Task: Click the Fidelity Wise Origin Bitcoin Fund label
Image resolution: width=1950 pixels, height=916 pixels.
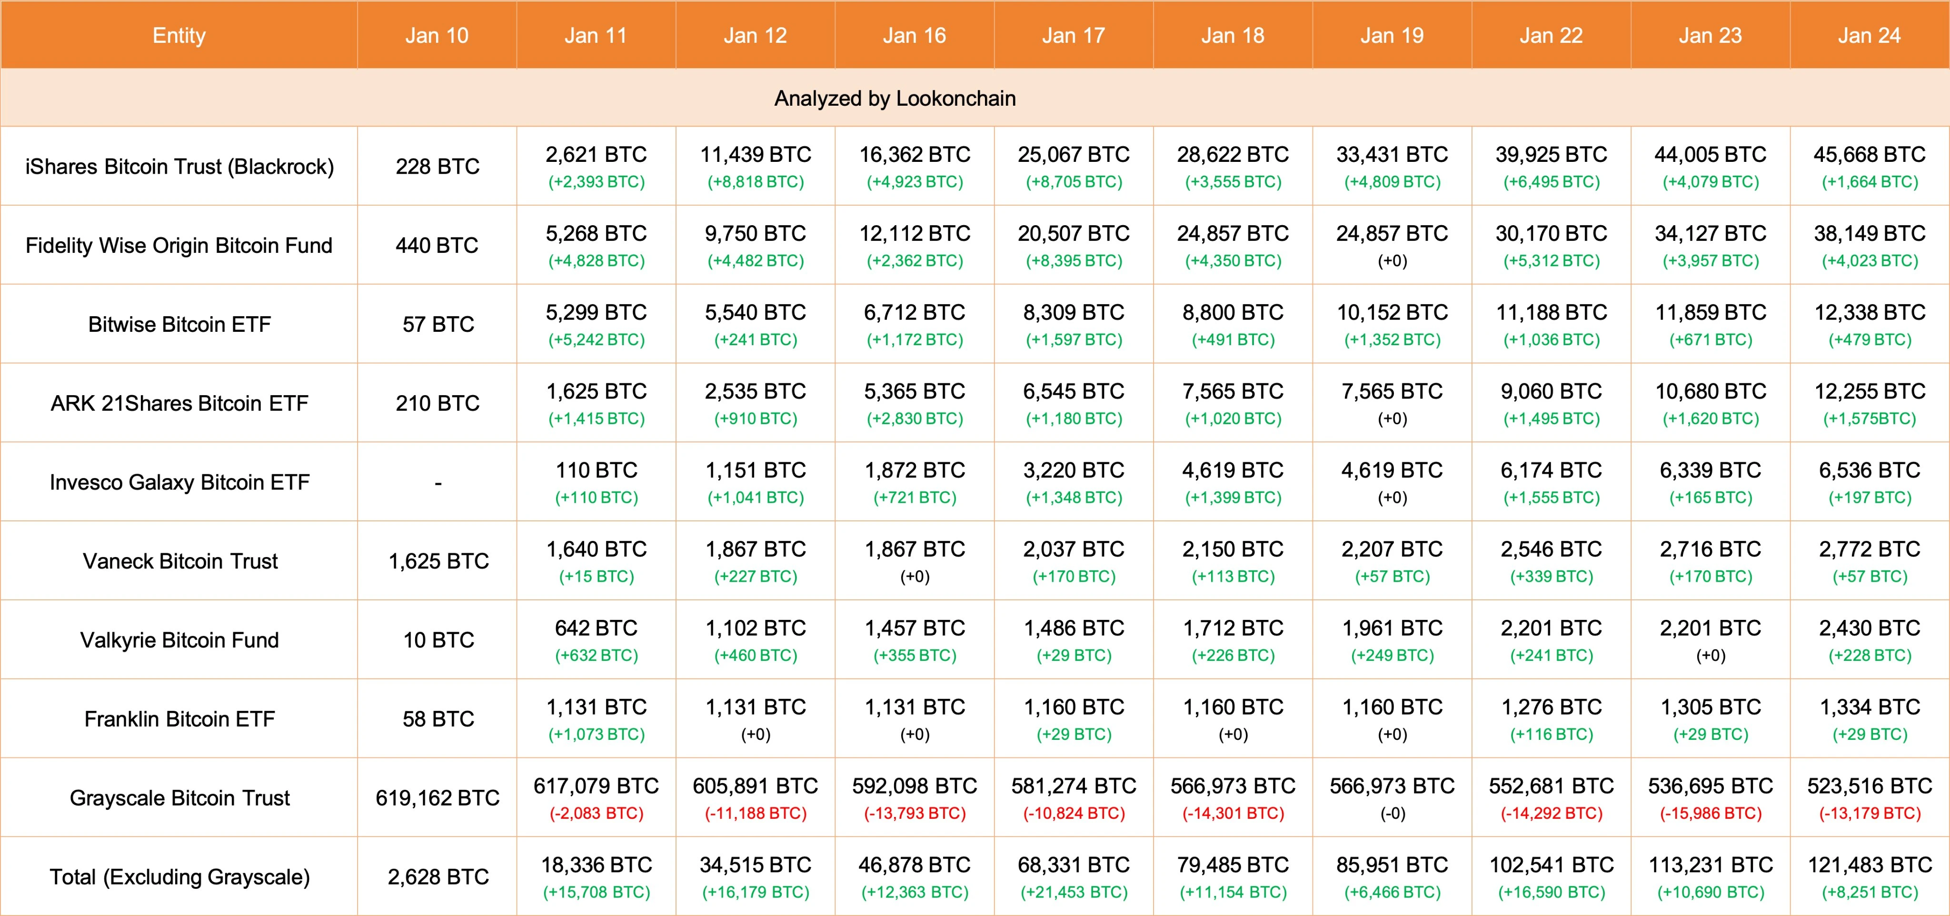Action: 179,245
